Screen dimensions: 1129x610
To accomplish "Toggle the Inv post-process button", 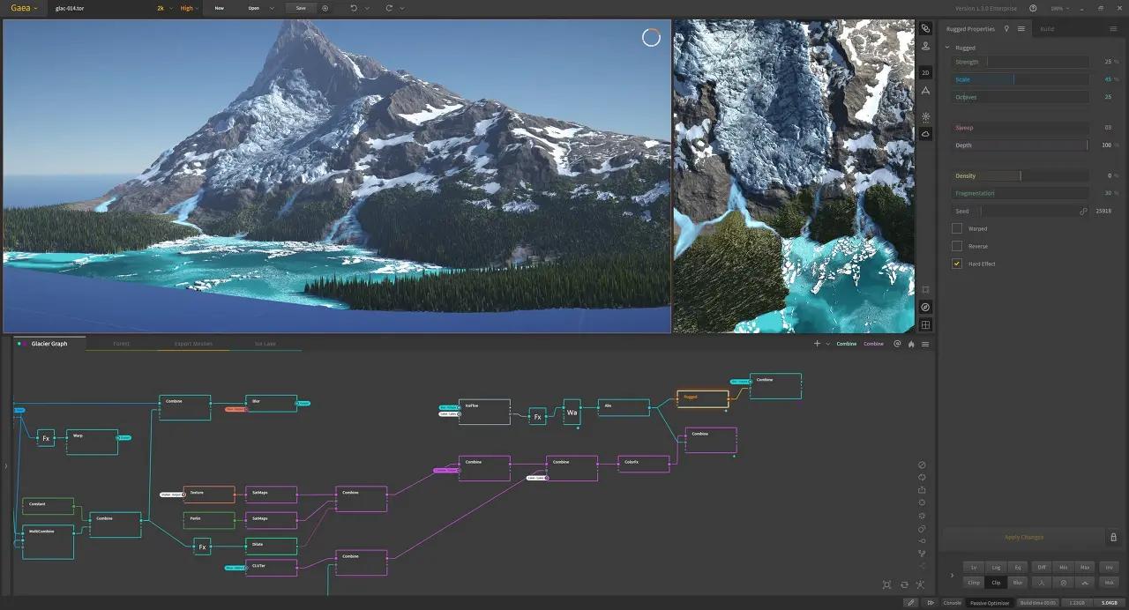I will (x=1109, y=567).
